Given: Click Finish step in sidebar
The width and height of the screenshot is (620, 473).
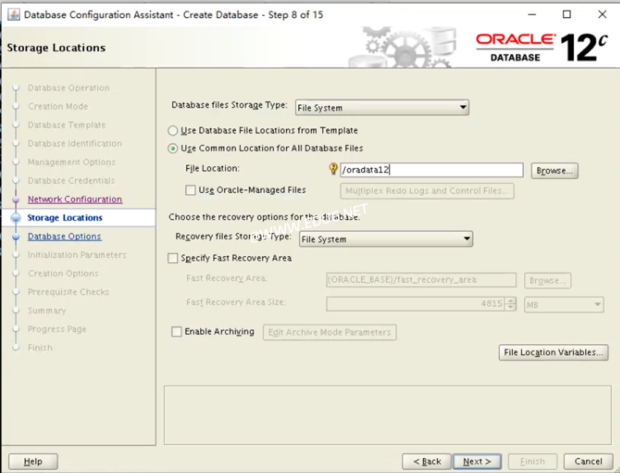Looking at the screenshot, I should tap(40, 348).
